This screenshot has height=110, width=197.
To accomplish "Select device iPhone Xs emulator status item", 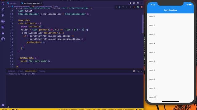I will [126, 109].
